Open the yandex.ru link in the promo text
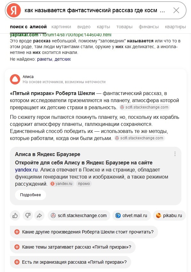The image size is (191, 272). [23, 169]
